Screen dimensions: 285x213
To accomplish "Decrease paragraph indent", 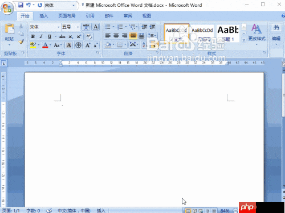I will [144, 27].
